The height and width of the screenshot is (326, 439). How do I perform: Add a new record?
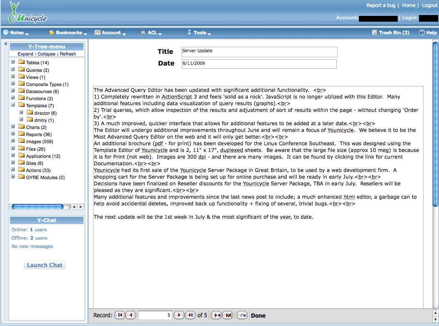[216, 315]
